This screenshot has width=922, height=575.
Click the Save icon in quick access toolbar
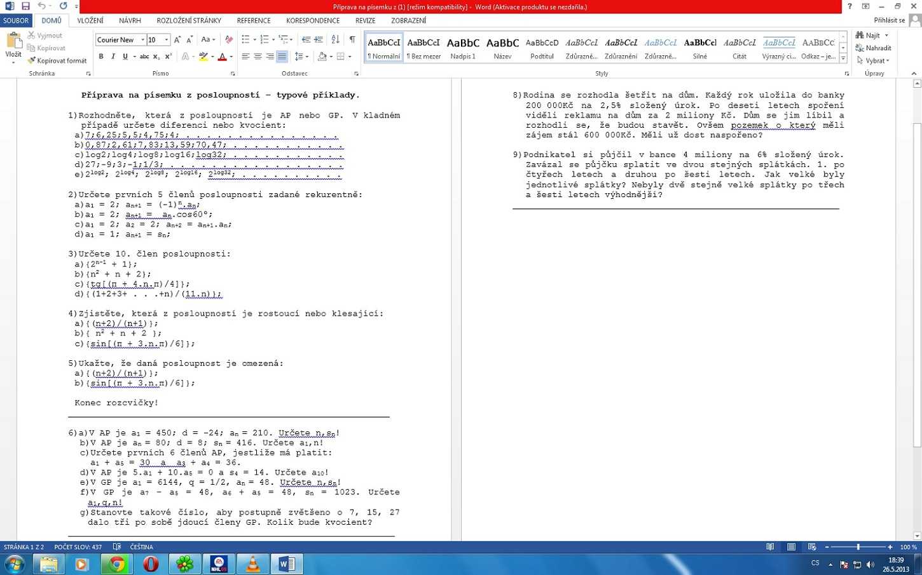pyautogui.click(x=25, y=6)
